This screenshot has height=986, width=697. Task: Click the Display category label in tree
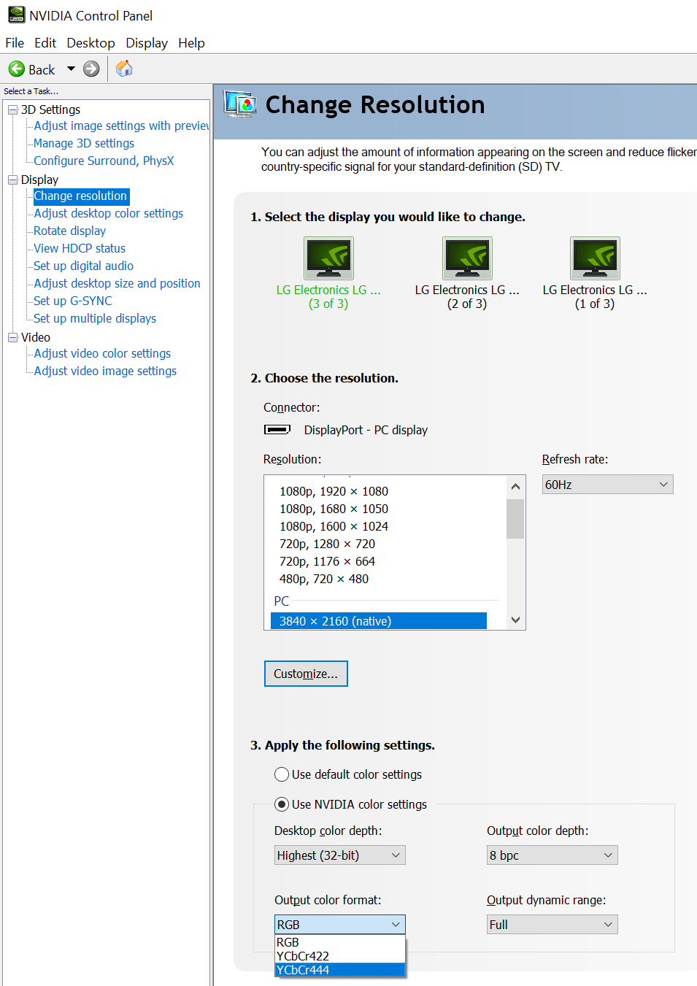[x=39, y=180]
